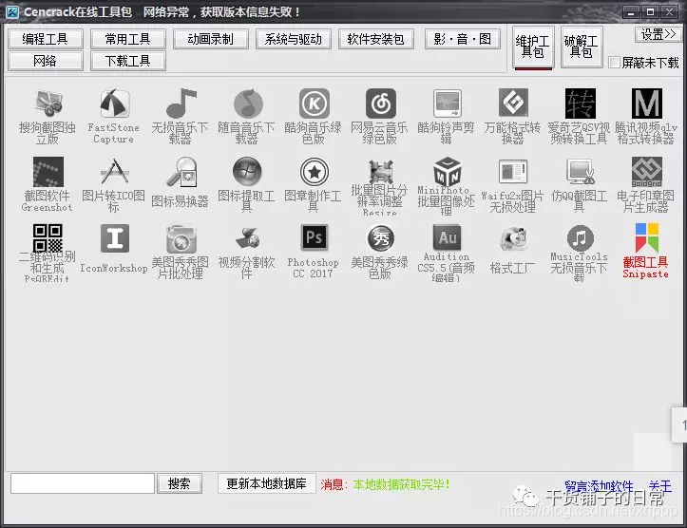This screenshot has width=687, height=528.
Task: Focus the search text field
Action: (83, 483)
